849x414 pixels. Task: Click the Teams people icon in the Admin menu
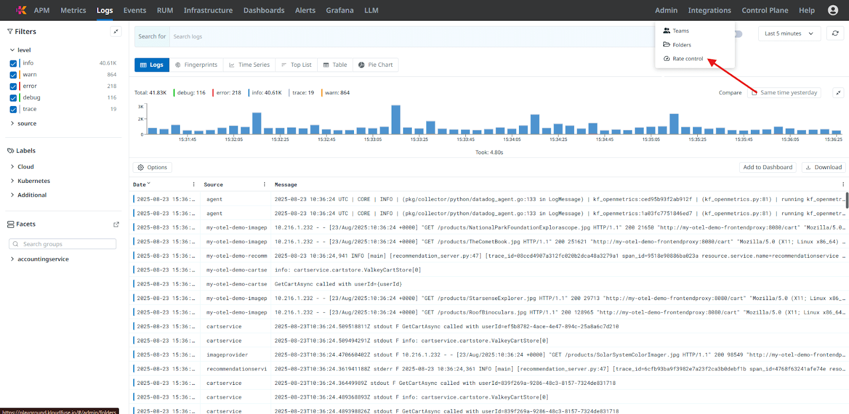666,31
